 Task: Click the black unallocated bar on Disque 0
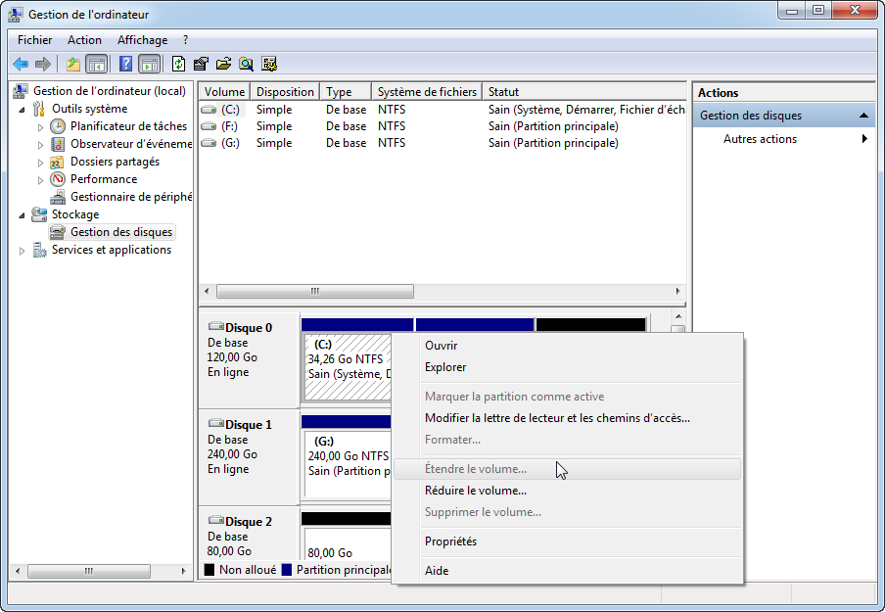(x=591, y=325)
